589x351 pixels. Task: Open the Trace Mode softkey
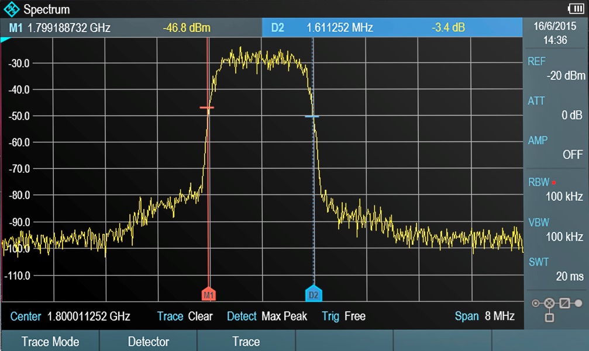coord(50,342)
